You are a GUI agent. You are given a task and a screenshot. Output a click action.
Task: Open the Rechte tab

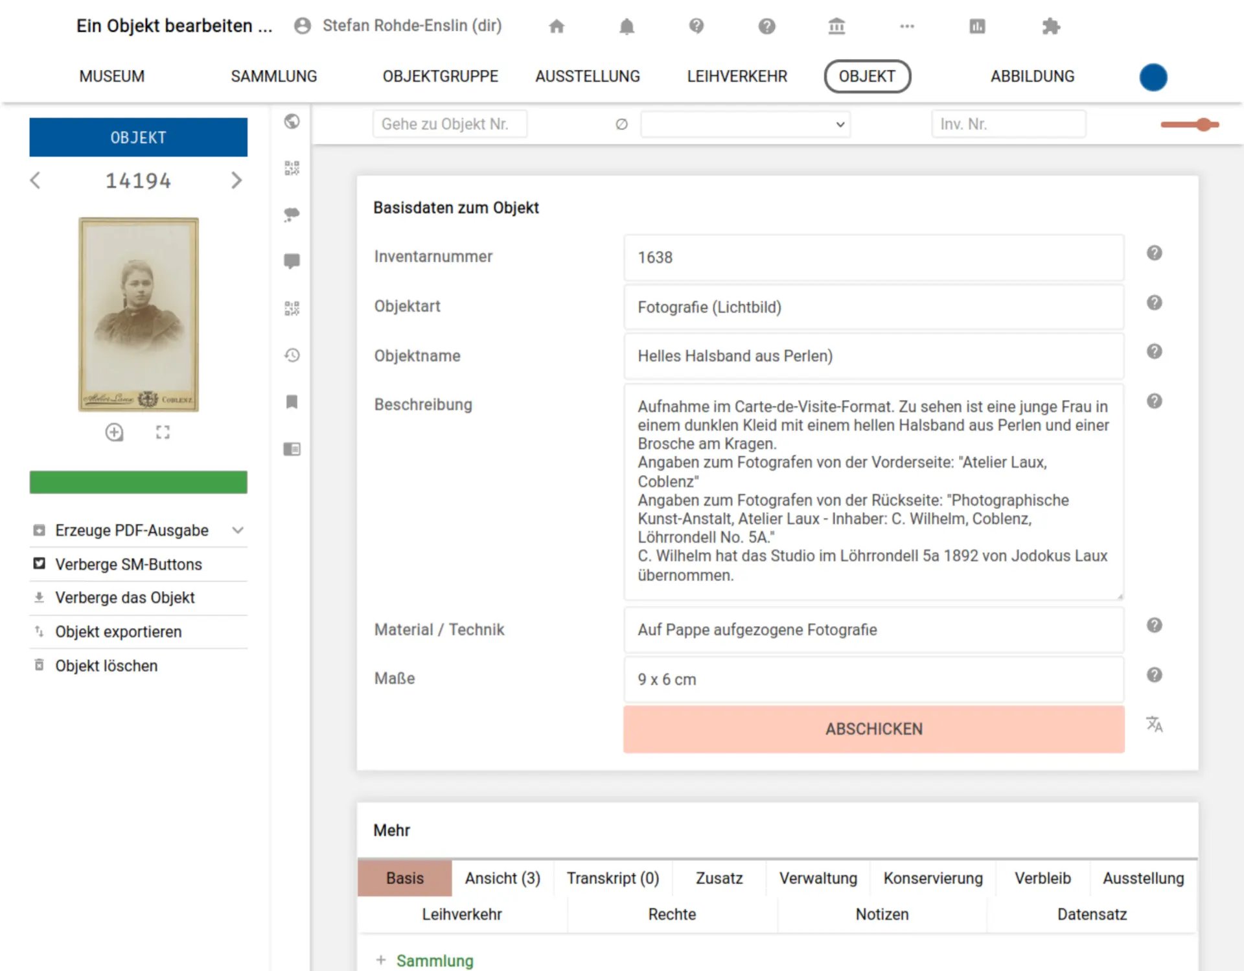point(672,914)
